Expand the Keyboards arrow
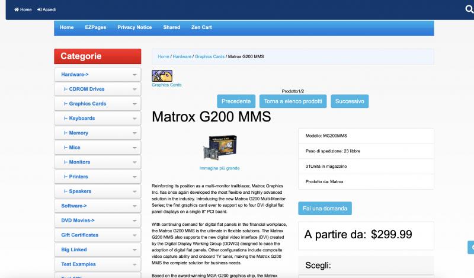 coord(134,119)
